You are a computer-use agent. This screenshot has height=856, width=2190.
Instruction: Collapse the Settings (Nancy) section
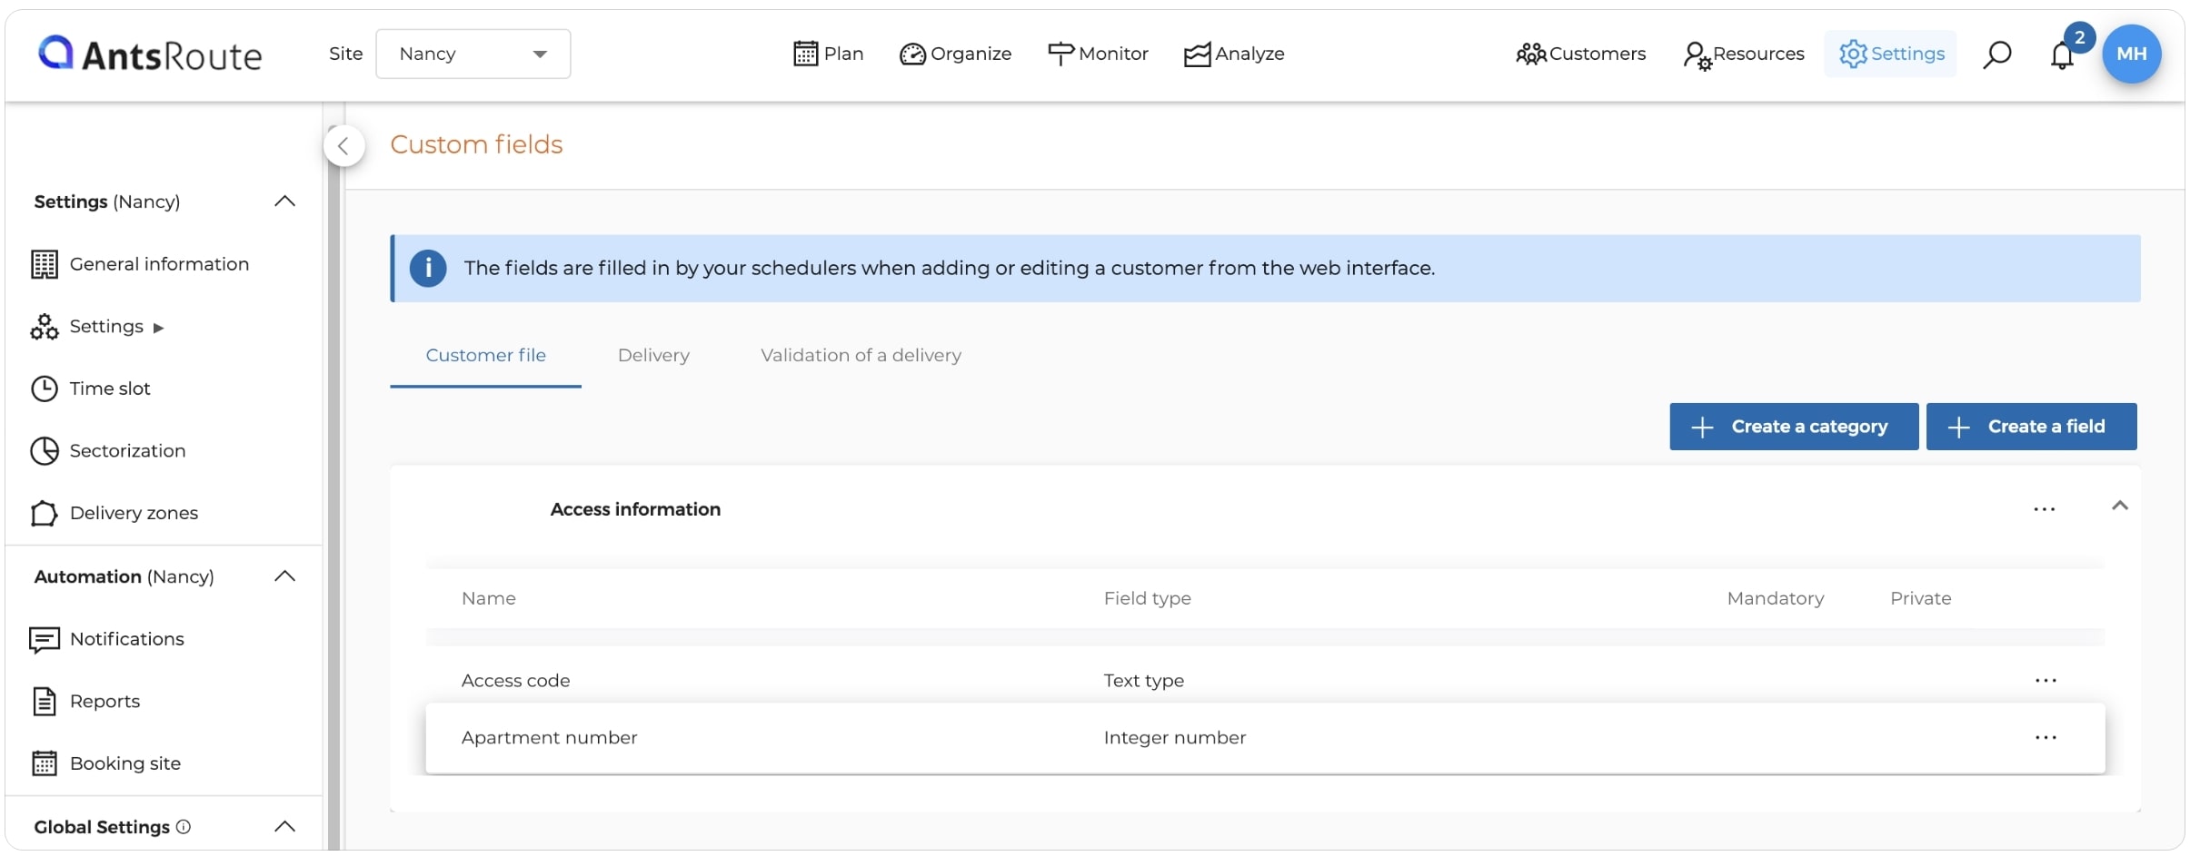click(284, 201)
